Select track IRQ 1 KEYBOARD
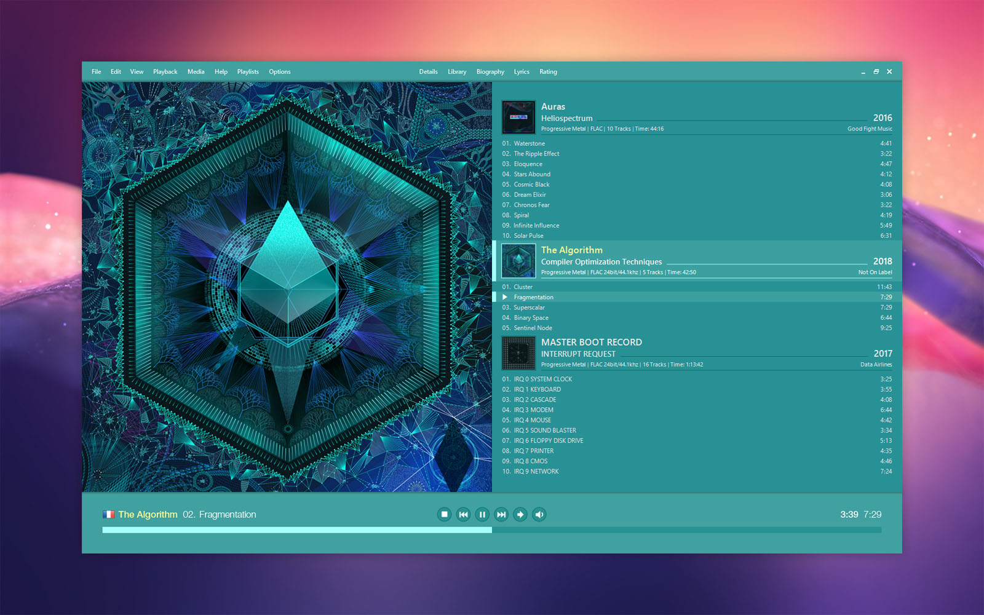984x615 pixels. [x=697, y=389]
